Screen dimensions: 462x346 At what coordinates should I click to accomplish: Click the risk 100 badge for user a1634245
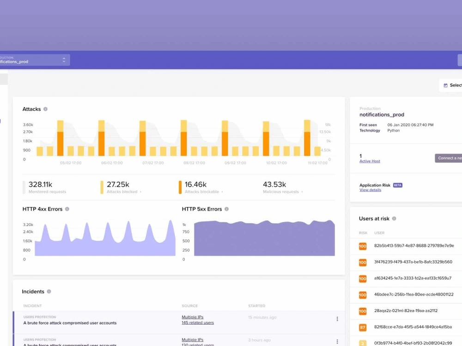(363, 279)
